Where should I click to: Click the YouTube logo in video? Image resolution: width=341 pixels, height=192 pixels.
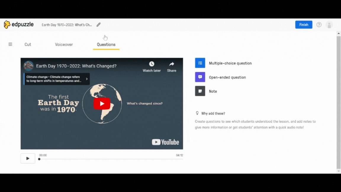[165, 142]
